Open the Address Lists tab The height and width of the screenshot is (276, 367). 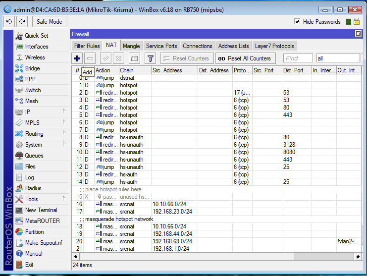click(234, 46)
